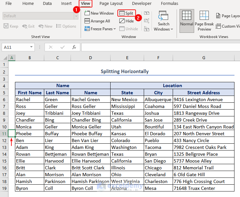Open the Page Layout tab
The height and width of the screenshot is (197, 240).
pyautogui.click(x=111, y=3)
